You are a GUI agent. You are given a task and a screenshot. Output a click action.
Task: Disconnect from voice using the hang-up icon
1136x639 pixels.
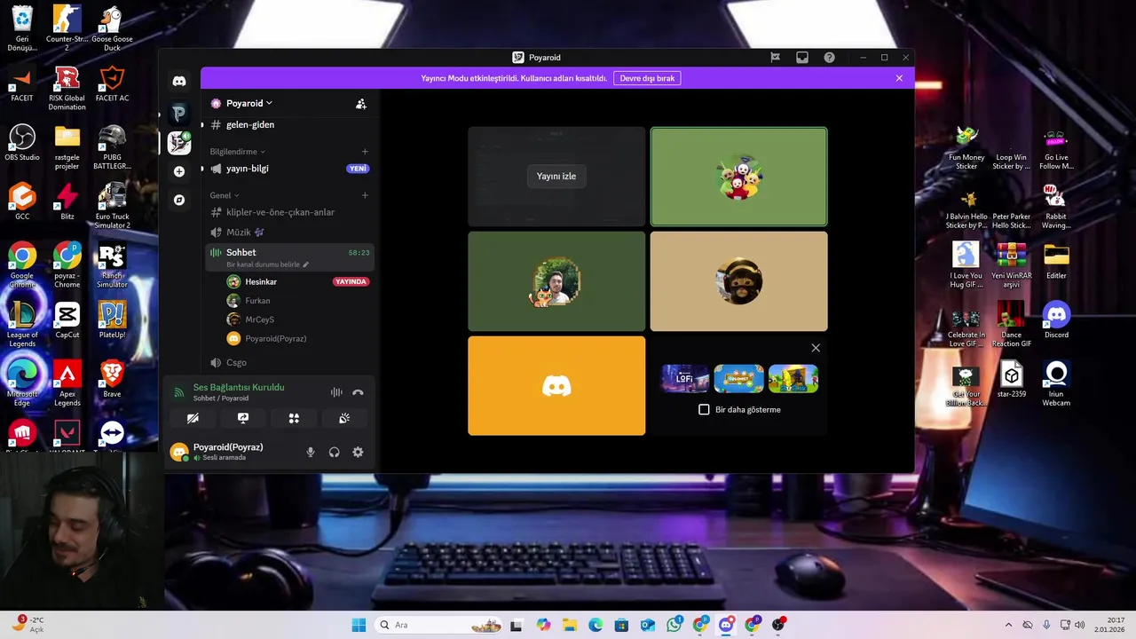click(x=358, y=392)
